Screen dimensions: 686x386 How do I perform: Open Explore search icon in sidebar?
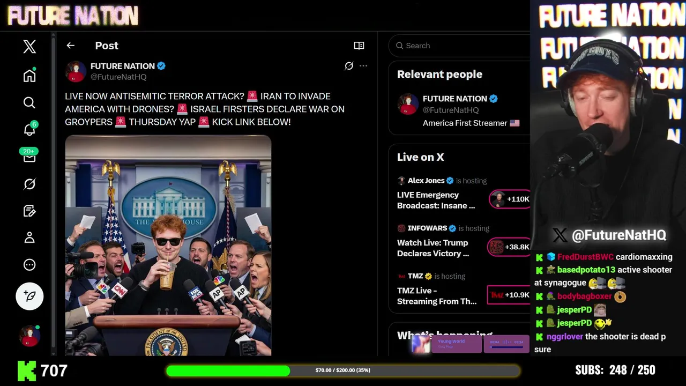click(29, 102)
